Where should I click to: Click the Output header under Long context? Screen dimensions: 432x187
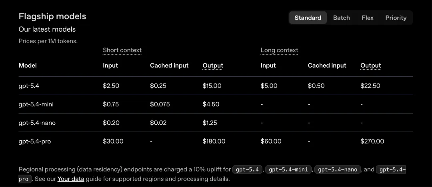click(x=370, y=66)
